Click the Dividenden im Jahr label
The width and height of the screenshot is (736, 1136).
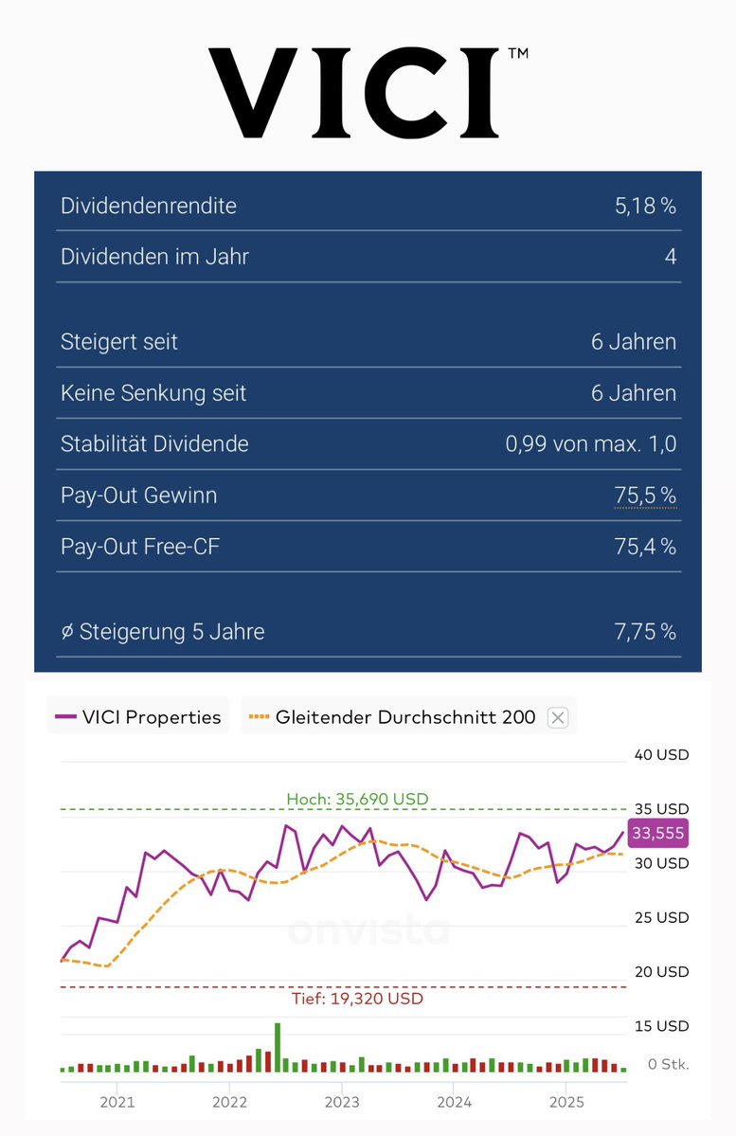[x=154, y=257]
